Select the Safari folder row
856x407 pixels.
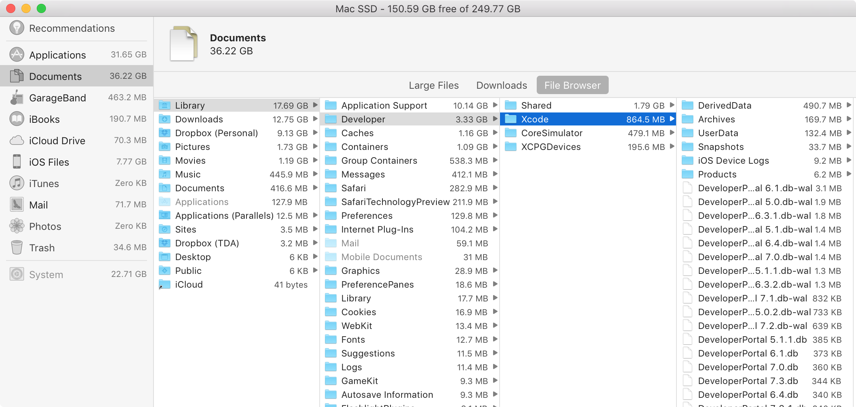point(410,188)
